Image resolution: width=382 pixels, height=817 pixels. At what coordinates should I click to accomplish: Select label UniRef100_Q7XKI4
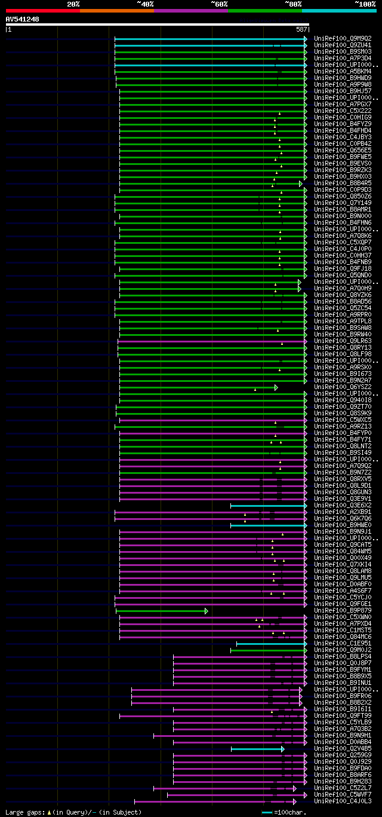[343, 564]
